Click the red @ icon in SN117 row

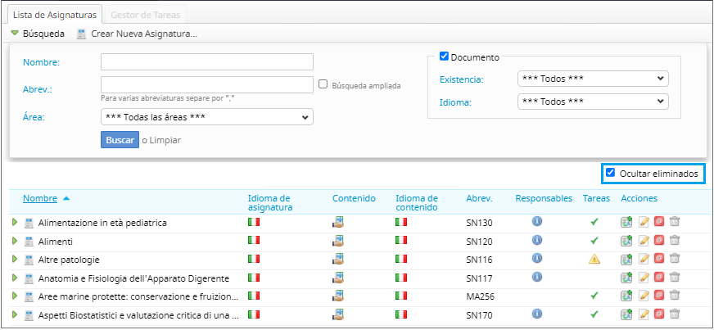(x=658, y=277)
